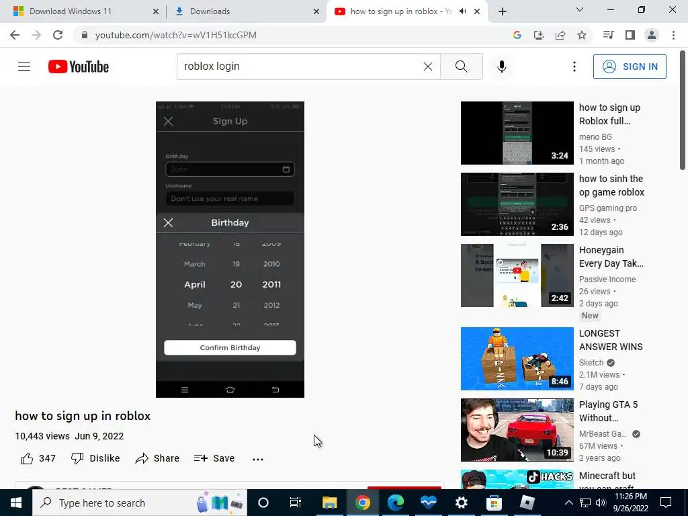Screen dimensions: 688x516
Task: Expand Chrome tab search chevron
Action: (x=580, y=9)
